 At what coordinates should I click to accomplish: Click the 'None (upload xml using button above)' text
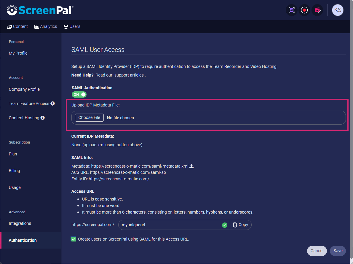pos(107,145)
